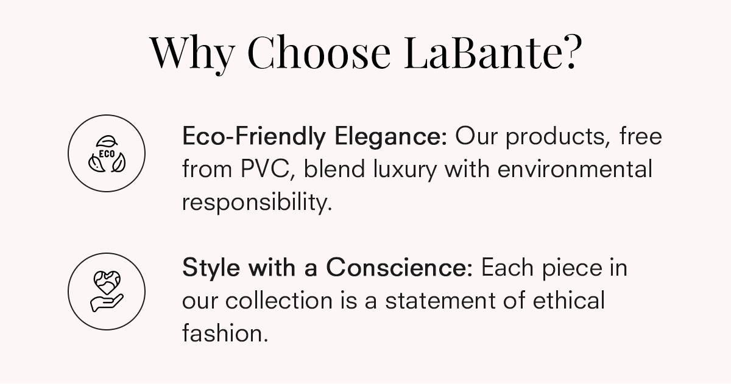The height and width of the screenshot is (384, 731).
Task: Click the open hand beneath the heart globe
Action: tap(107, 302)
